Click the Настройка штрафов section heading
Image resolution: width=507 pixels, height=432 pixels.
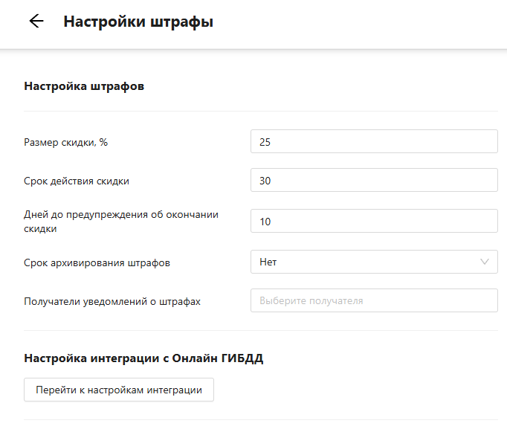click(84, 86)
